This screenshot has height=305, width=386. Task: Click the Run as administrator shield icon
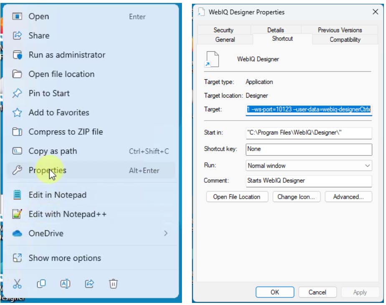tap(17, 55)
